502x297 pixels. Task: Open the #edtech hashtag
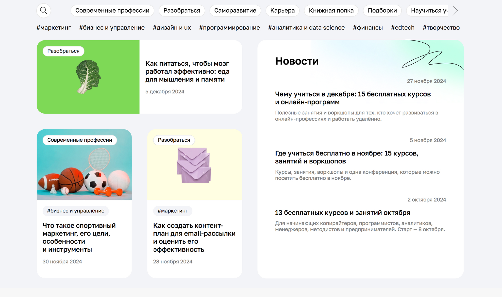click(403, 28)
